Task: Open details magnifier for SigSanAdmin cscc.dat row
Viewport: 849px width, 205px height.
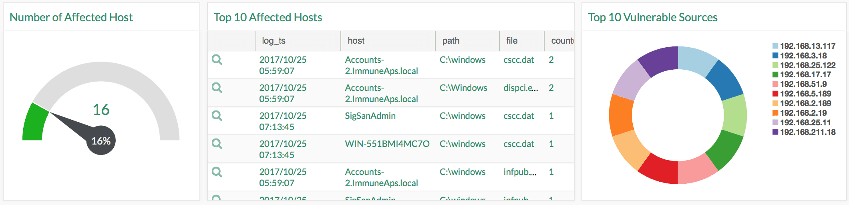Action: [x=217, y=116]
